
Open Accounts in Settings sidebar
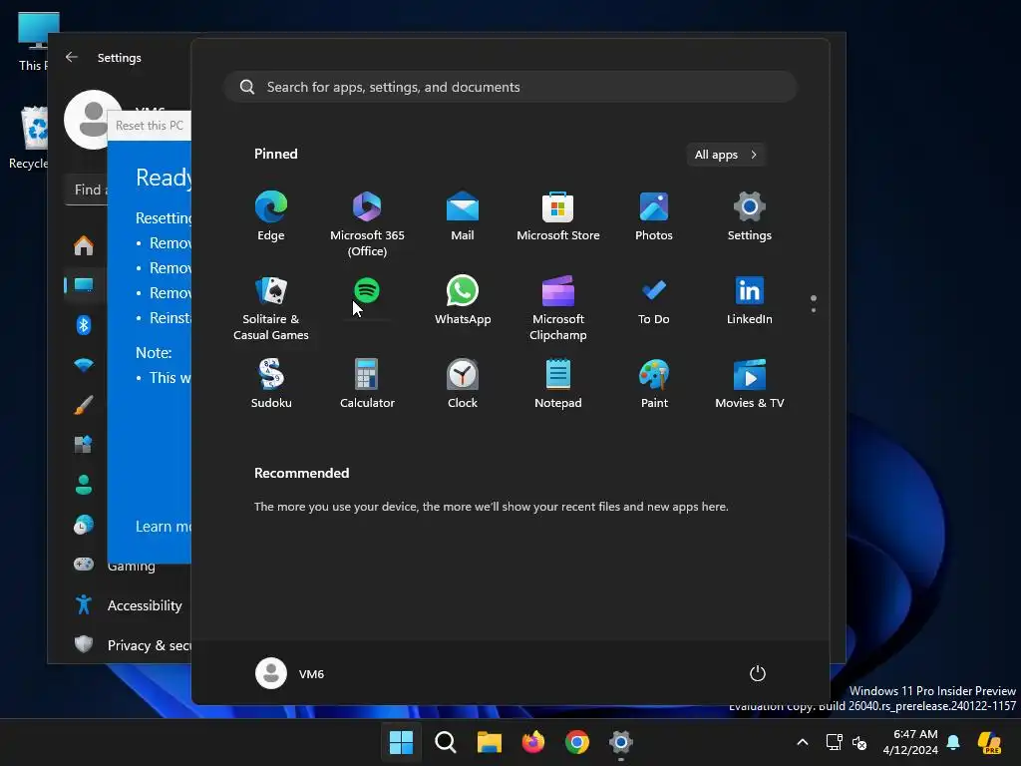coord(84,484)
